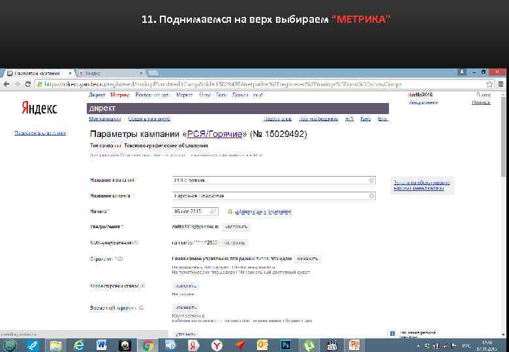This screenshot has width=509, height=352.
Task: Clear the Название клиента field with its x icon
Action: point(372,196)
